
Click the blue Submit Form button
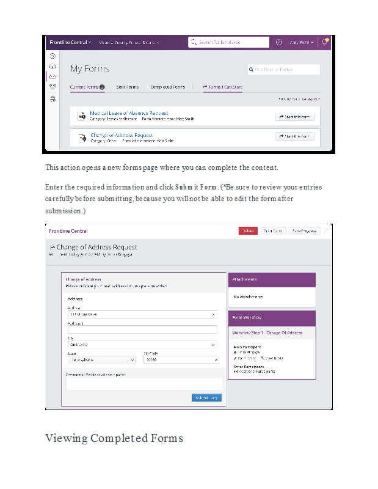[x=206, y=398]
